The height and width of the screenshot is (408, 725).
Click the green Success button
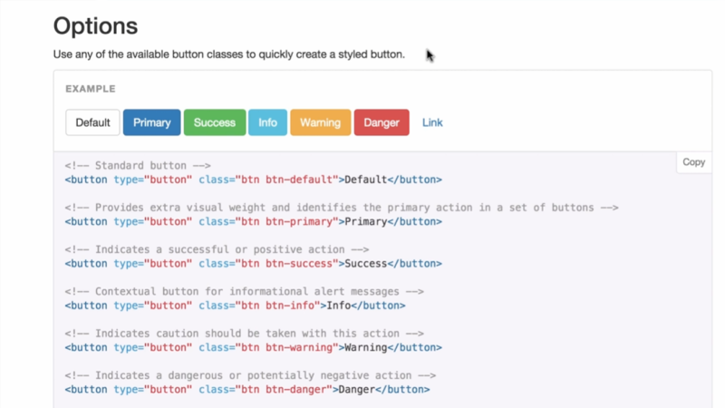[x=215, y=122]
